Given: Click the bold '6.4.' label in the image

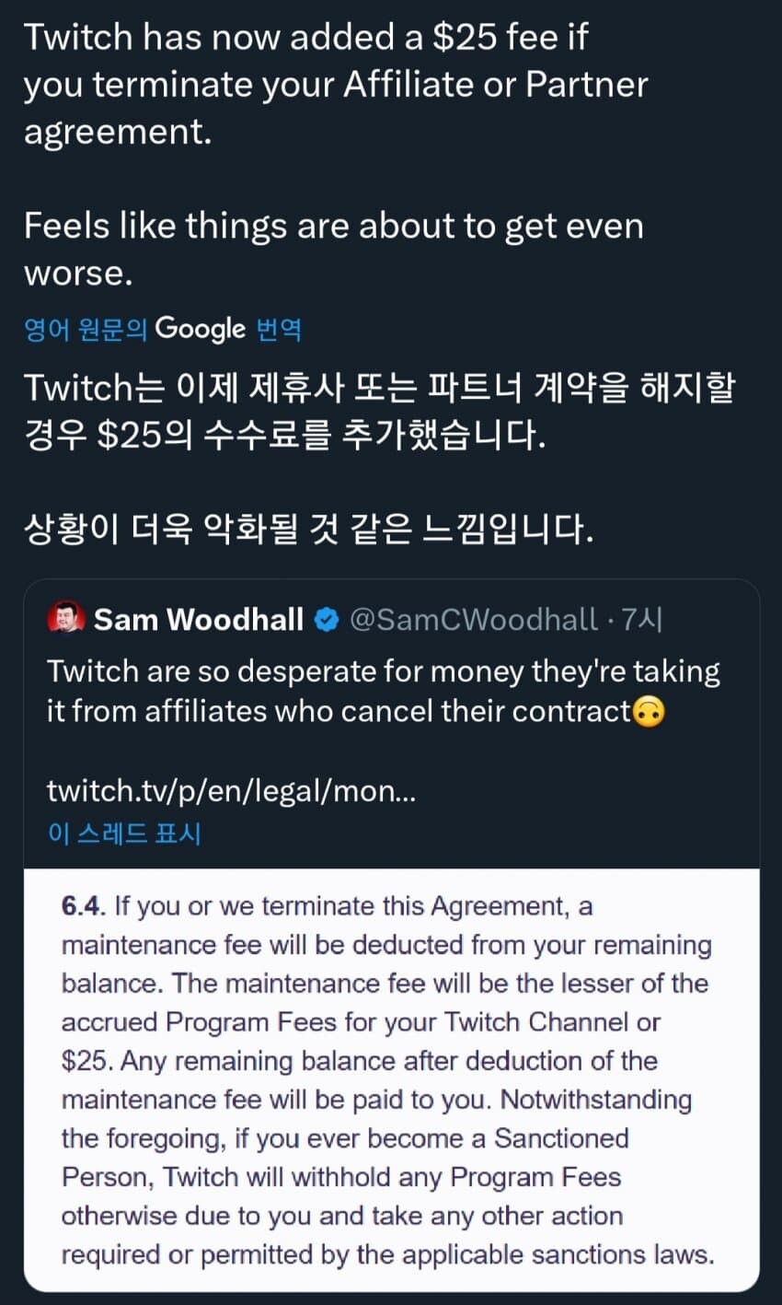Looking at the screenshot, I should (85, 906).
